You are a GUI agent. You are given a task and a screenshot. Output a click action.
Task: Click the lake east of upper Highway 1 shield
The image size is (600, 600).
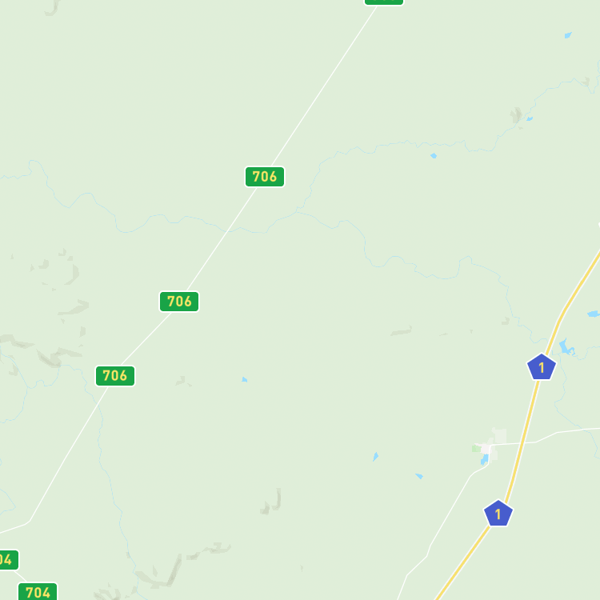[x=566, y=347]
